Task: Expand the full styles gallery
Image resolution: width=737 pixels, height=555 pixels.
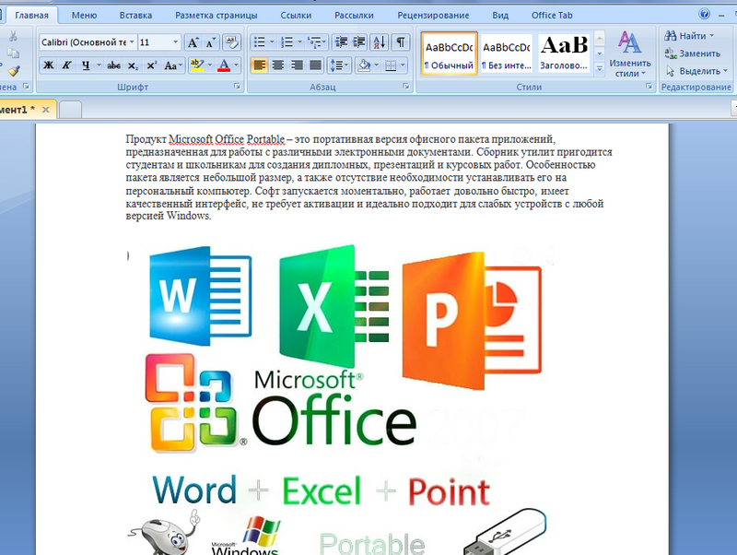Action: click(x=600, y=68)
